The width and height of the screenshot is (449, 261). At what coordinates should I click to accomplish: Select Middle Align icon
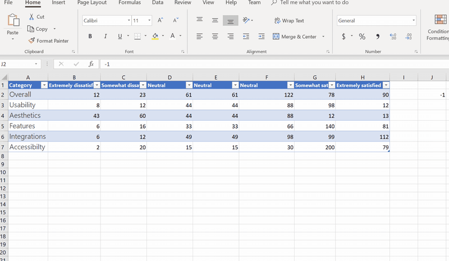point(215,20)
